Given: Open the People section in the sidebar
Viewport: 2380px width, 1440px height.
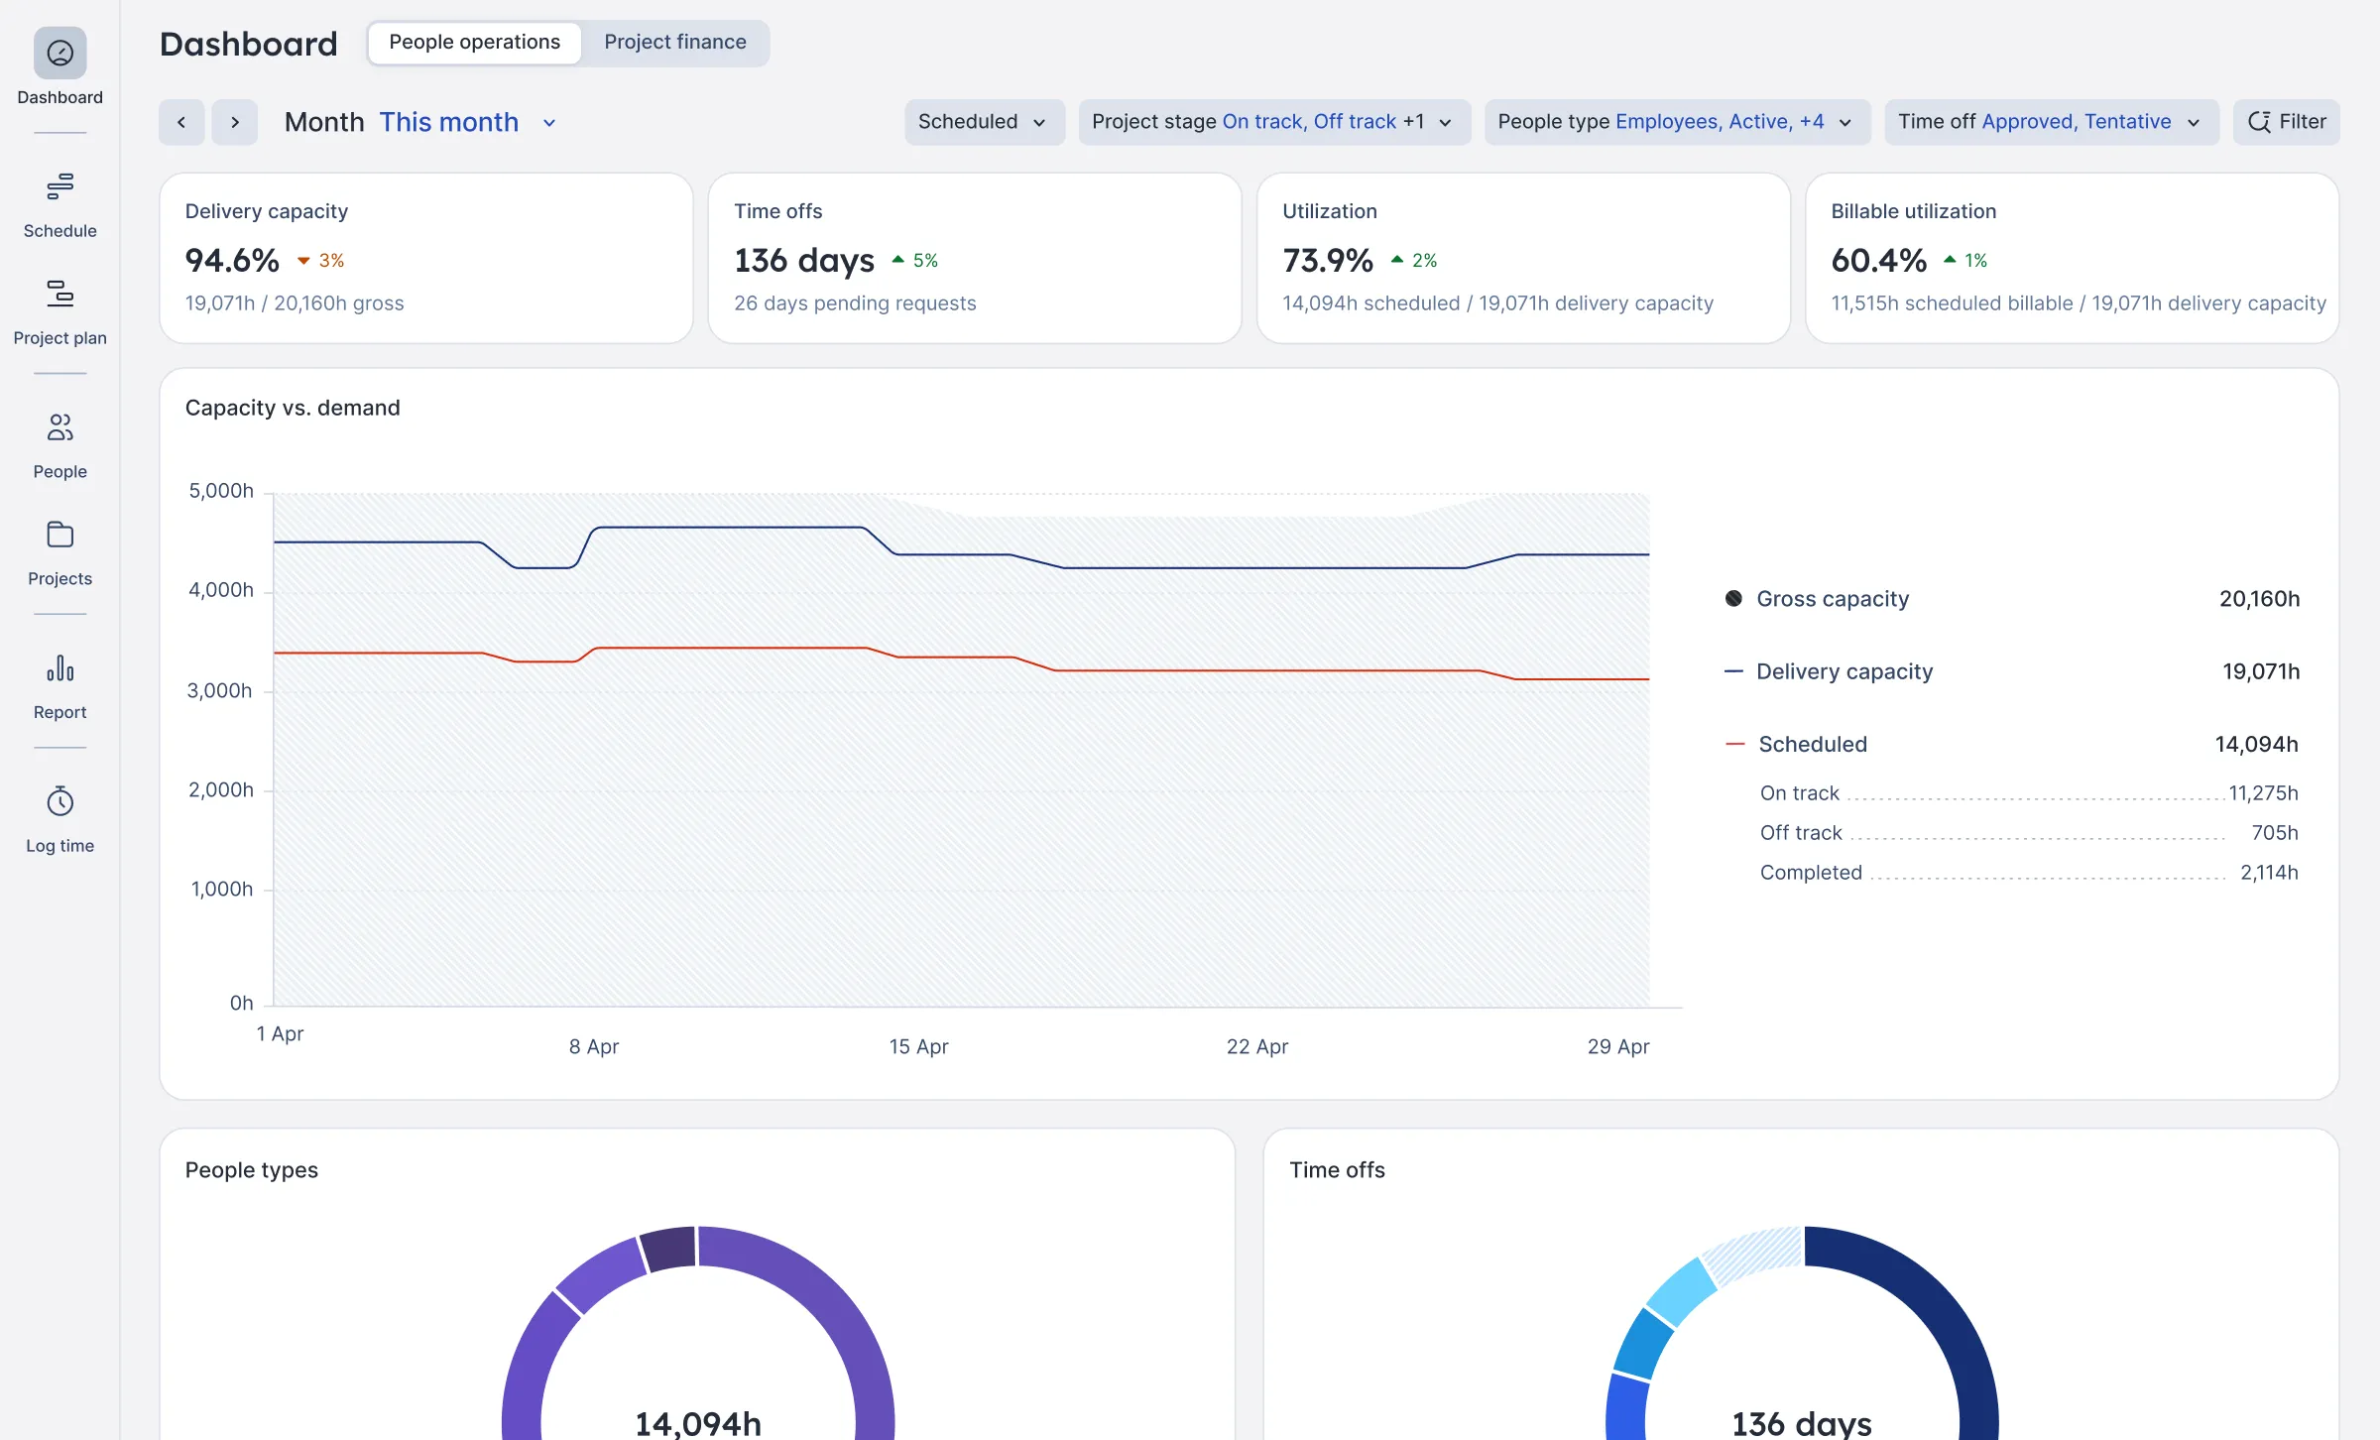Looking at the screenshot, I should (x=59, y=443).
